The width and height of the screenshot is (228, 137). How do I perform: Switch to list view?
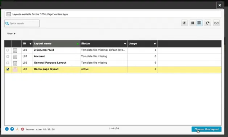point(199,23)
